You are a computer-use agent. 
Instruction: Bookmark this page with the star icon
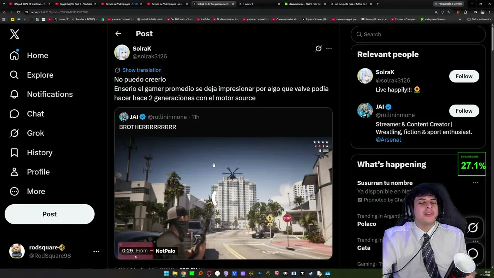point(448,12)
